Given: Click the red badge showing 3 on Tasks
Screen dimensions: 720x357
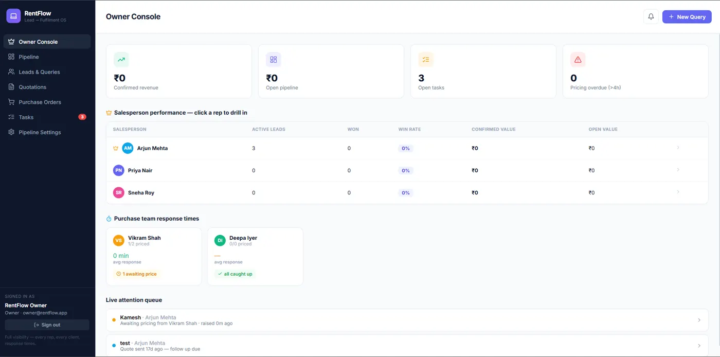Looking at the screenshot, I should point(82,117).
